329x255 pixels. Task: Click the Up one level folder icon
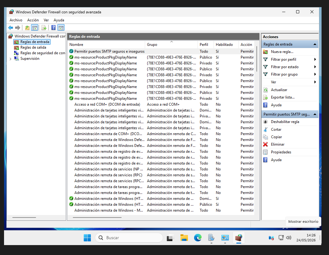(27, 28)
